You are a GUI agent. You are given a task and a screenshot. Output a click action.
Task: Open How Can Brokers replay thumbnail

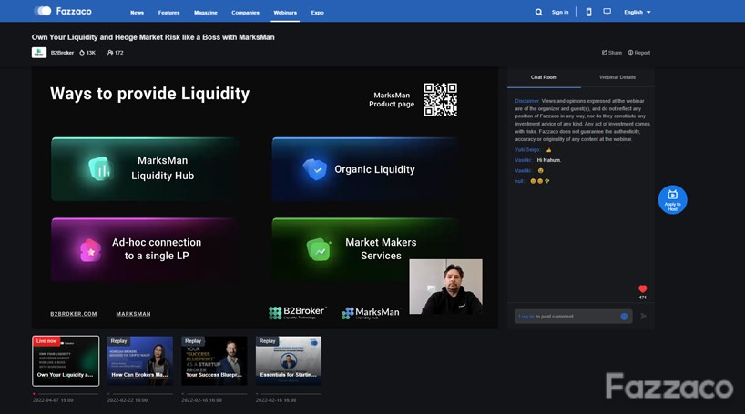tap(139, 361)
